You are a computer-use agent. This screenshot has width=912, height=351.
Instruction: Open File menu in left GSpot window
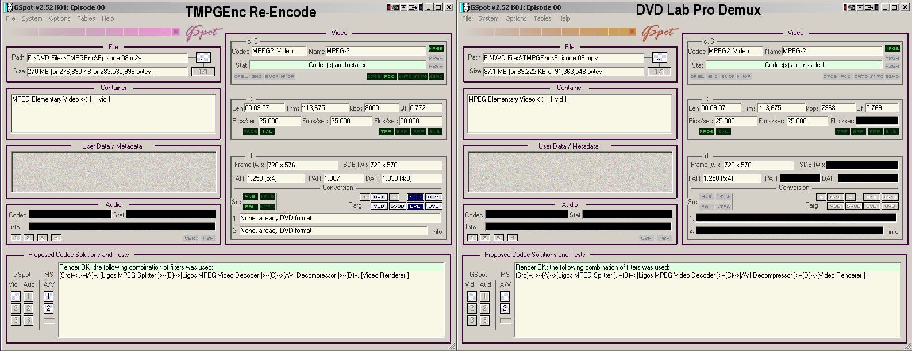[11, 18]
